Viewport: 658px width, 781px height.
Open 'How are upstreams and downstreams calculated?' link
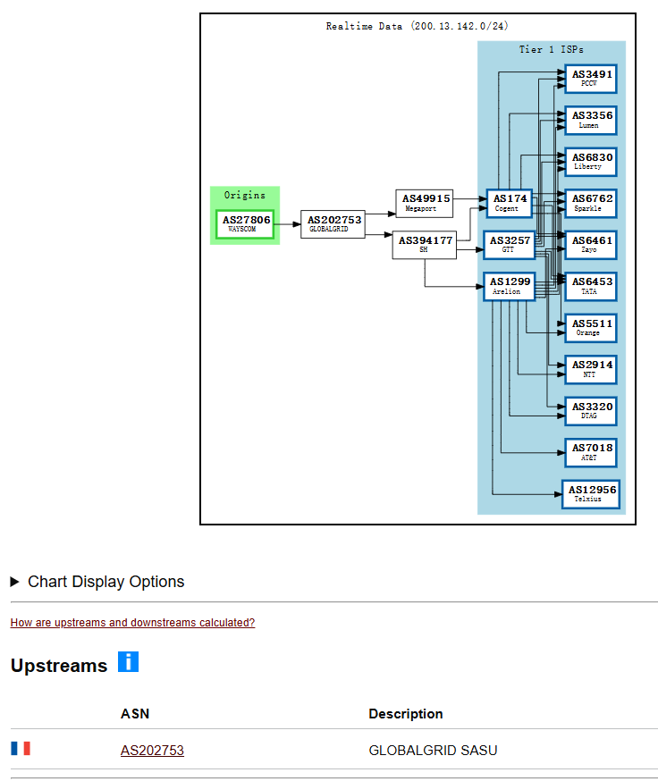132,623
